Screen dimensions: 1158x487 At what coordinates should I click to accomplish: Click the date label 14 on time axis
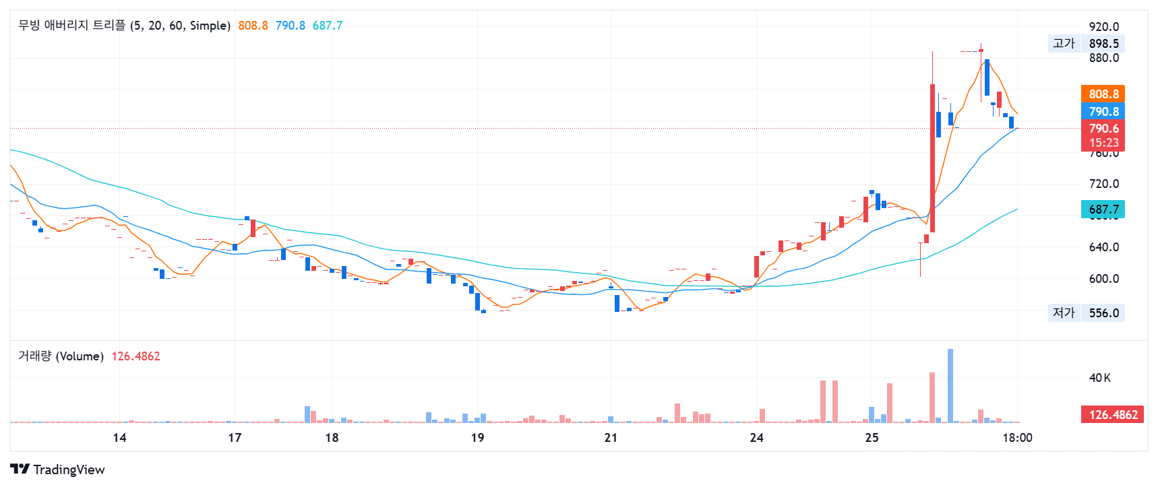click(x=119, y=438)
